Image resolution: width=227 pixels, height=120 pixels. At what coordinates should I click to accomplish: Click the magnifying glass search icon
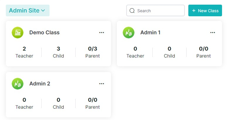[132, 11]
